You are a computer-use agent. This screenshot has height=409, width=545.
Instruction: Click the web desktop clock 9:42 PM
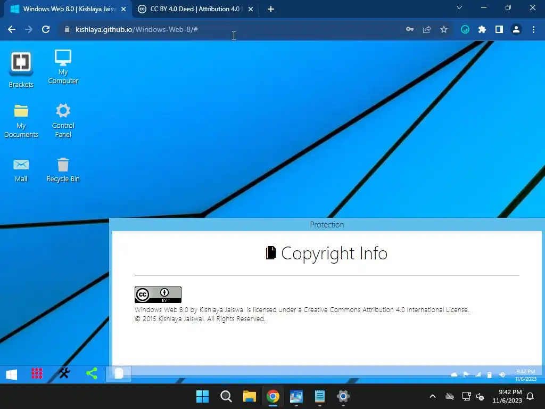pyautogui.click(x=525, y=375)
